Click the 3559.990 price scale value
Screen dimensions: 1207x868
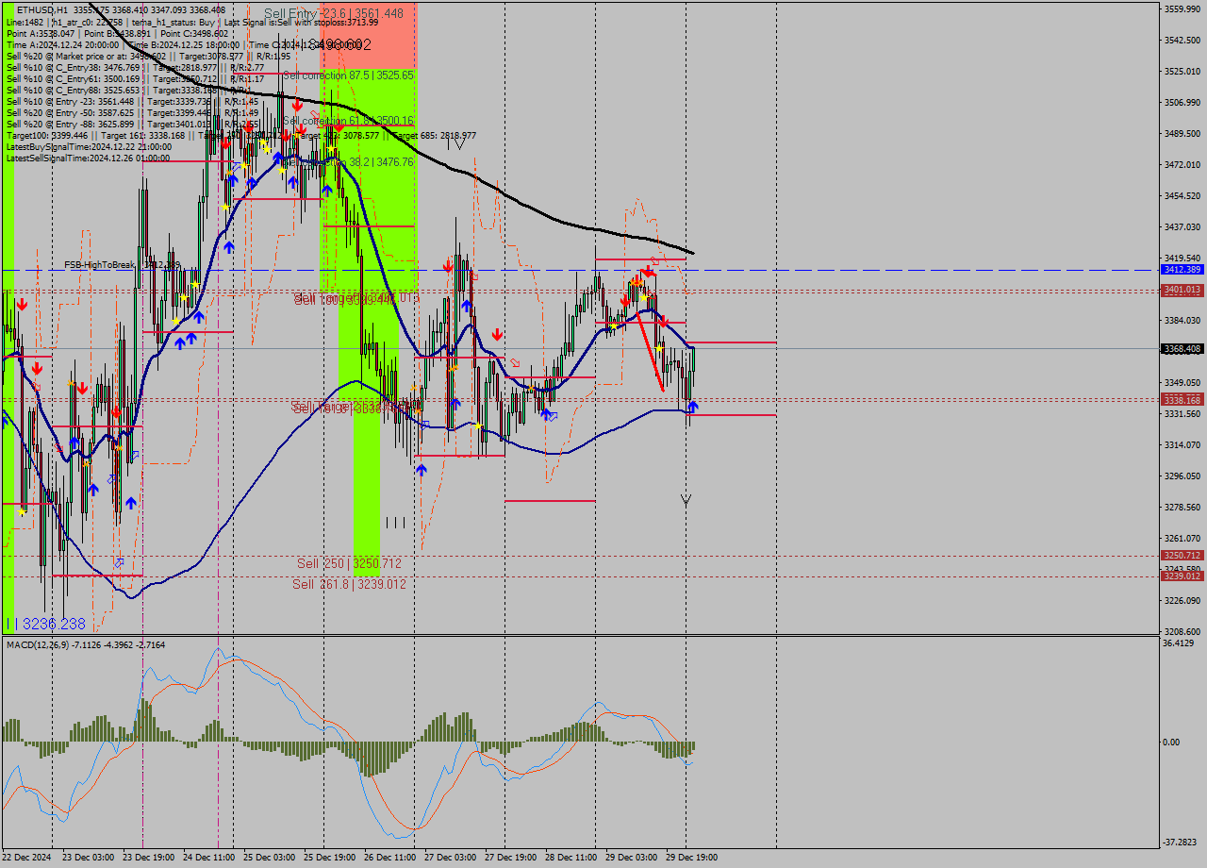coord(1182,9)
